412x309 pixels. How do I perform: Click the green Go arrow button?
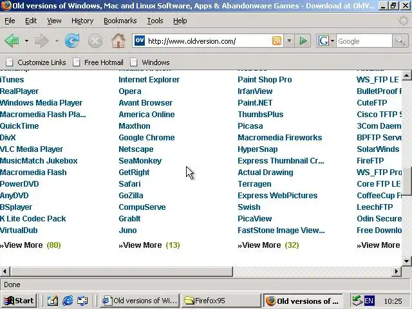coord(303,41)
